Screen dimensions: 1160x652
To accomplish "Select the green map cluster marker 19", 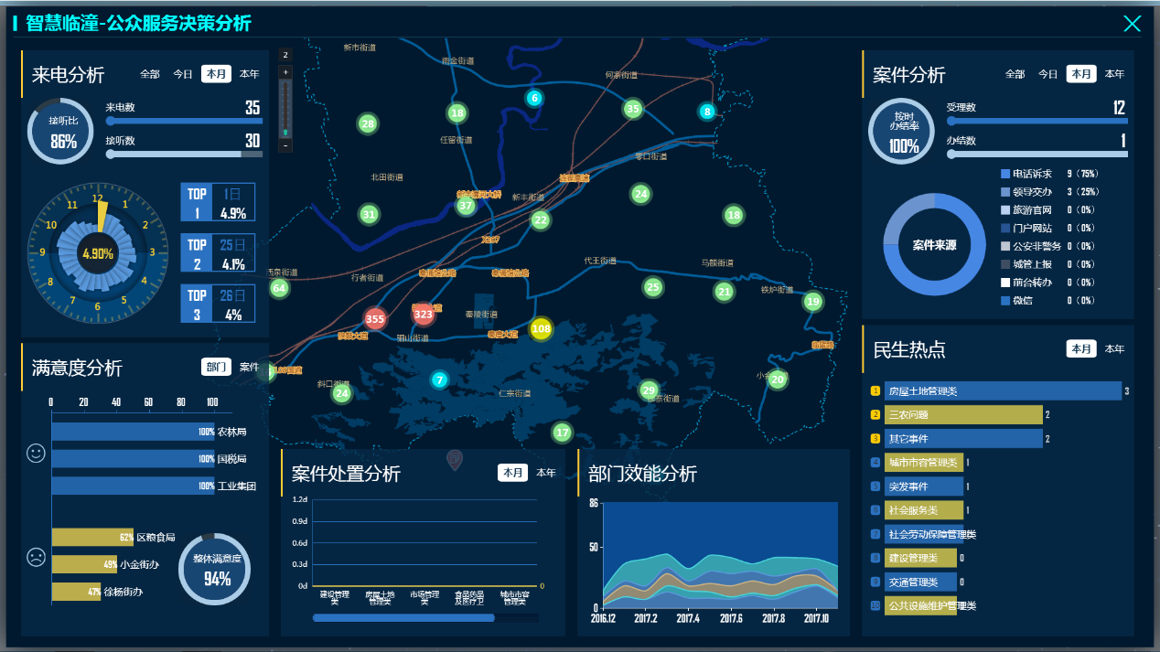I will [x=813, y=301].
